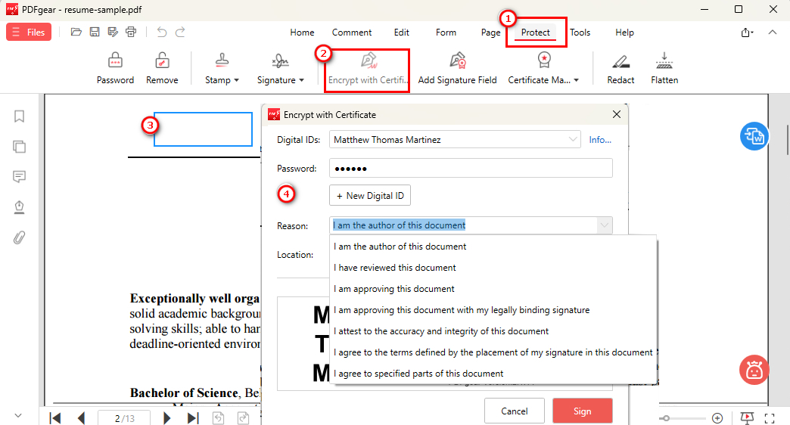This screenshot has width=790, height=425.
Task: Open the stamp sidebar panel icon
Action: point(19,207)
